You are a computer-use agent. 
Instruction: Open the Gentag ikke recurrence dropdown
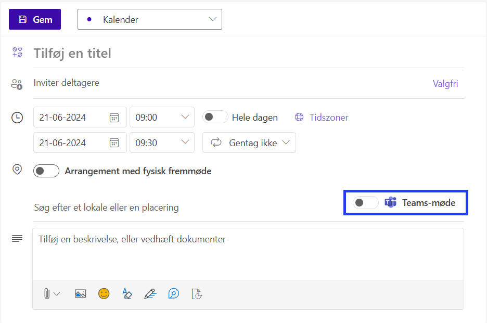(249, 143)
